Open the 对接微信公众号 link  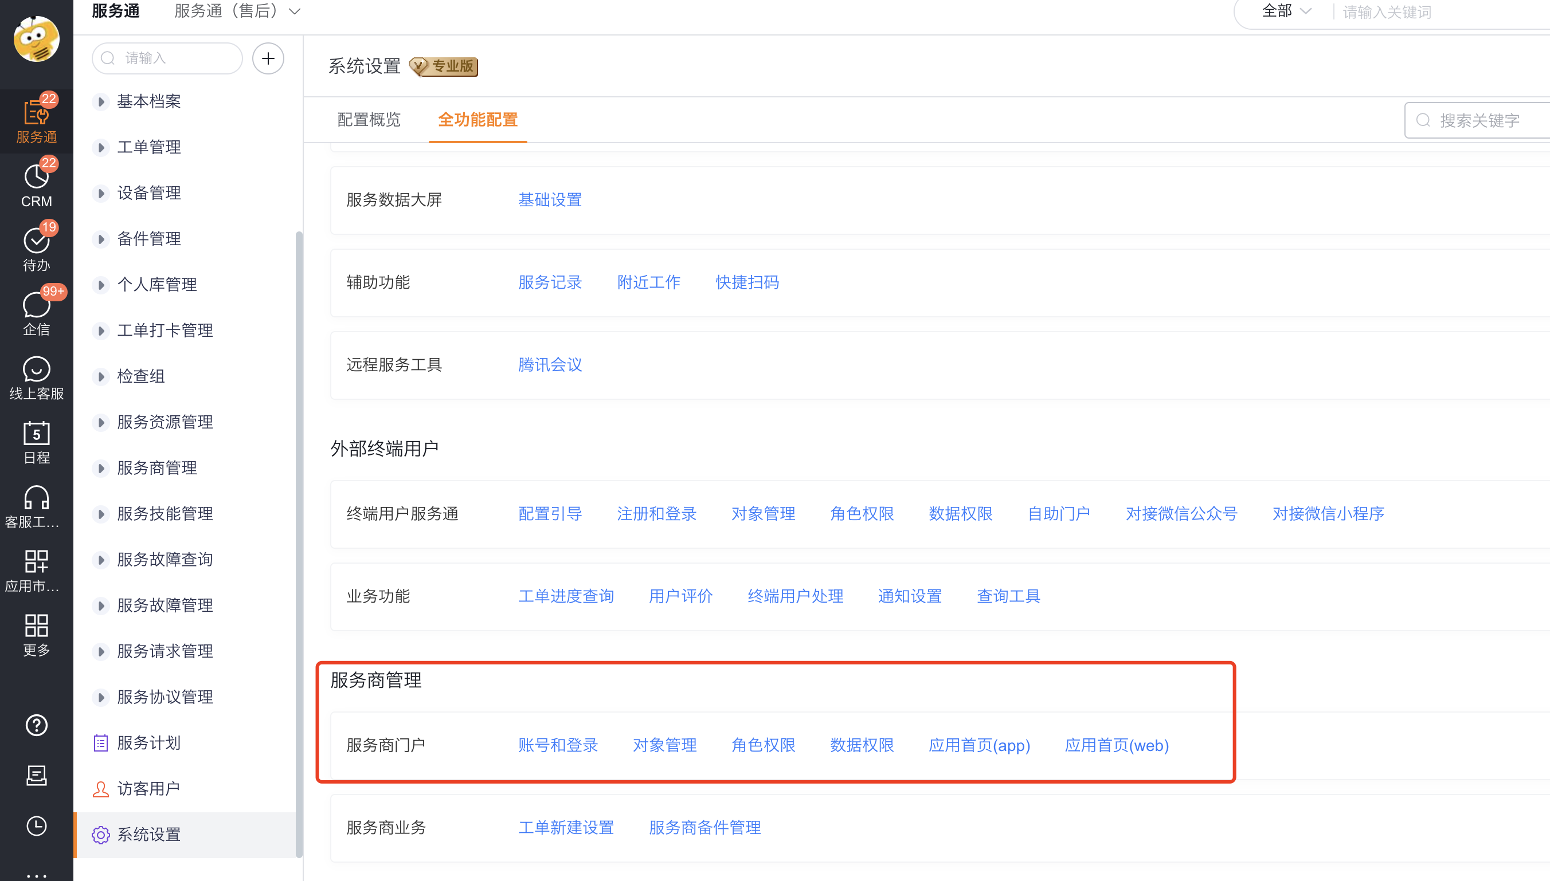(x=1181, y=514)
